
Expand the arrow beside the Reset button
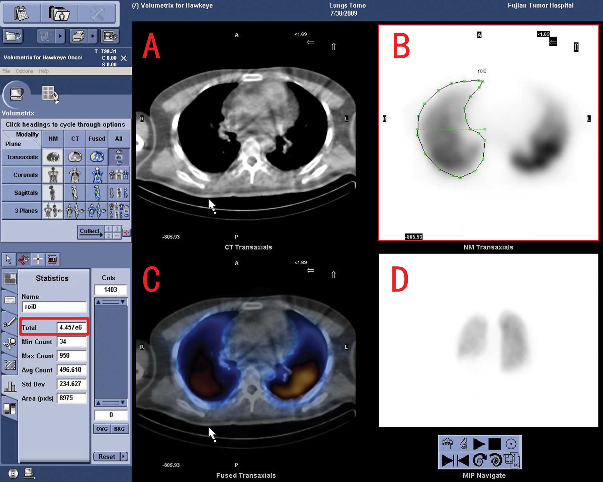pos(123,456)
